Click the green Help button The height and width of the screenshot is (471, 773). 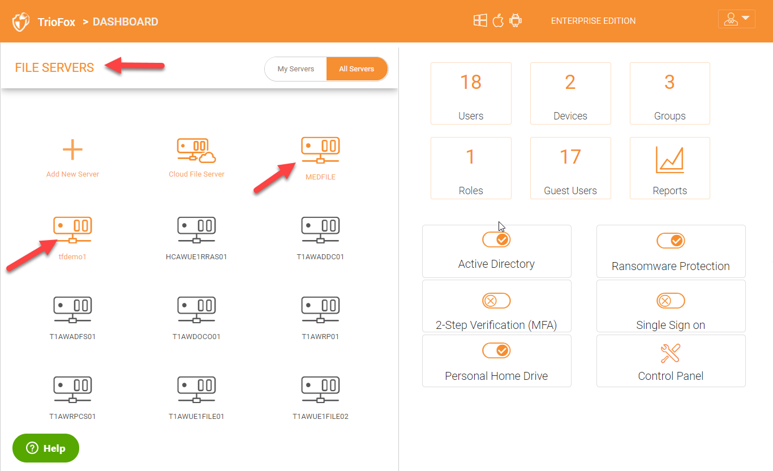coord(46,448)
